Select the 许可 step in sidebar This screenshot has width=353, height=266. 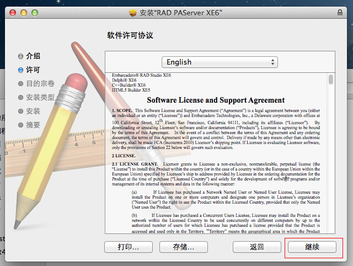[29, 70]
